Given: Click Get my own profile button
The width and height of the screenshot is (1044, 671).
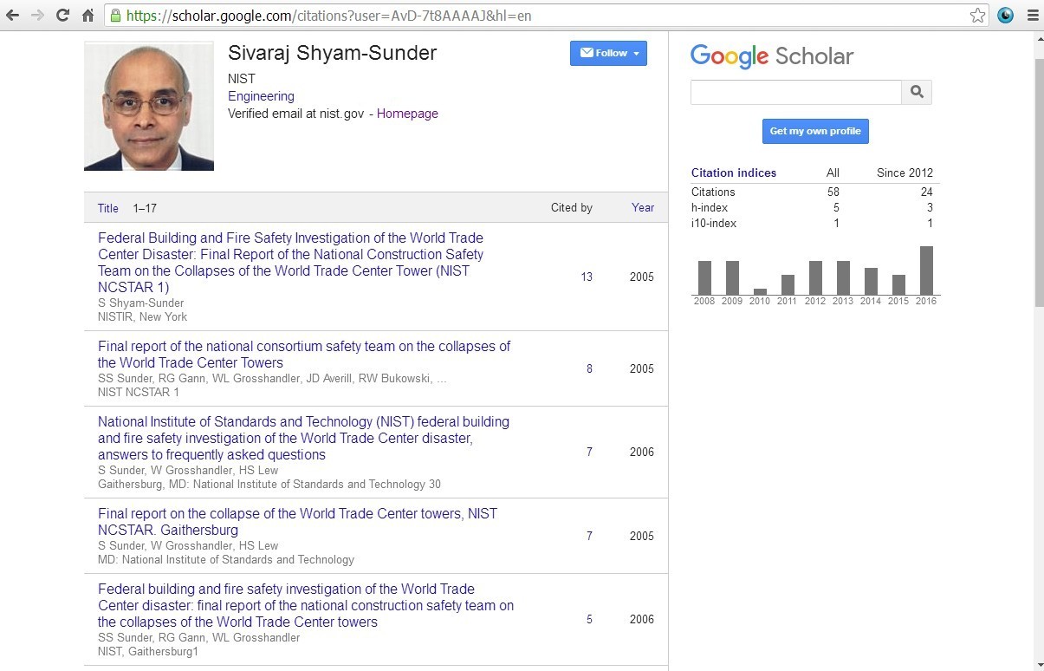Looking at the screenshot, I should point(815,131).
